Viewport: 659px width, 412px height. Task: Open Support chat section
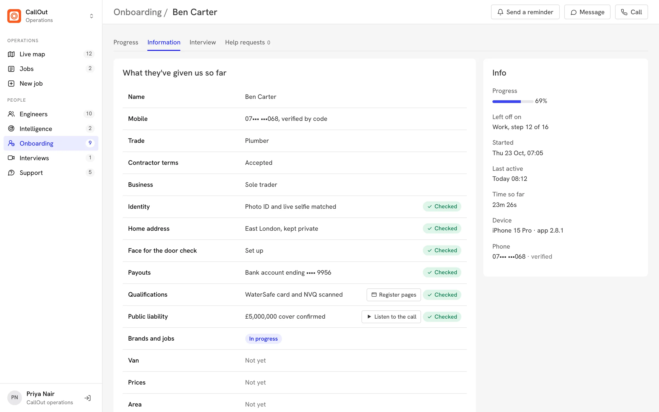51,172
